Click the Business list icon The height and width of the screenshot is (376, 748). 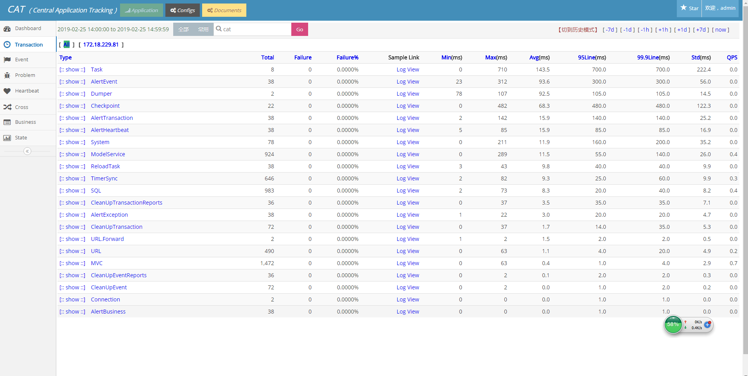7,122
